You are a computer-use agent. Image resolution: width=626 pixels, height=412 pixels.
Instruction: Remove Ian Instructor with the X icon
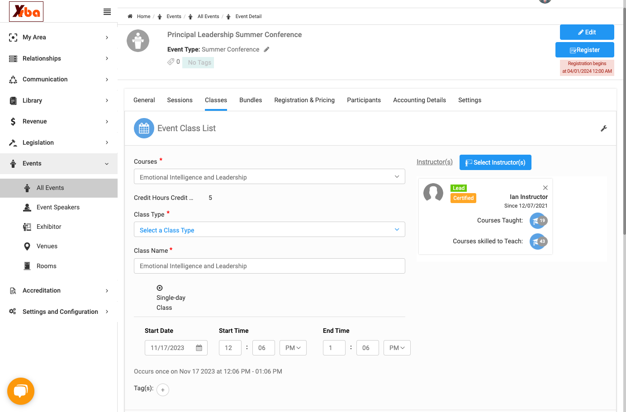[545, 188]
